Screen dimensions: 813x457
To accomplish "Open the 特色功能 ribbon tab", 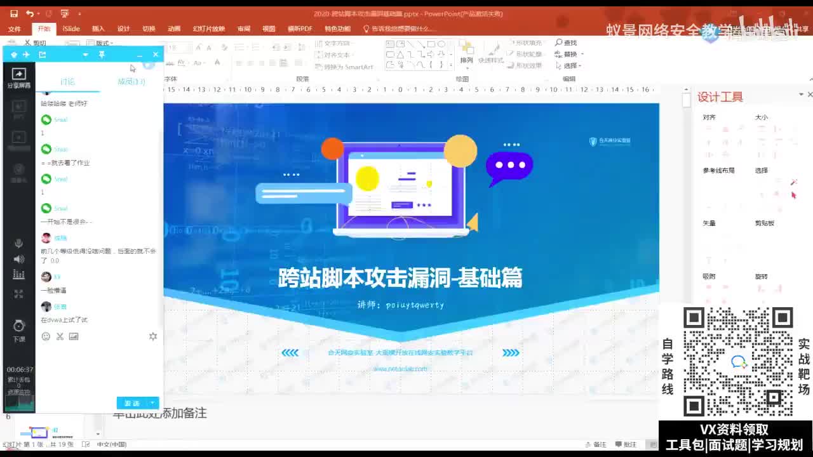I will pos(338,29).
